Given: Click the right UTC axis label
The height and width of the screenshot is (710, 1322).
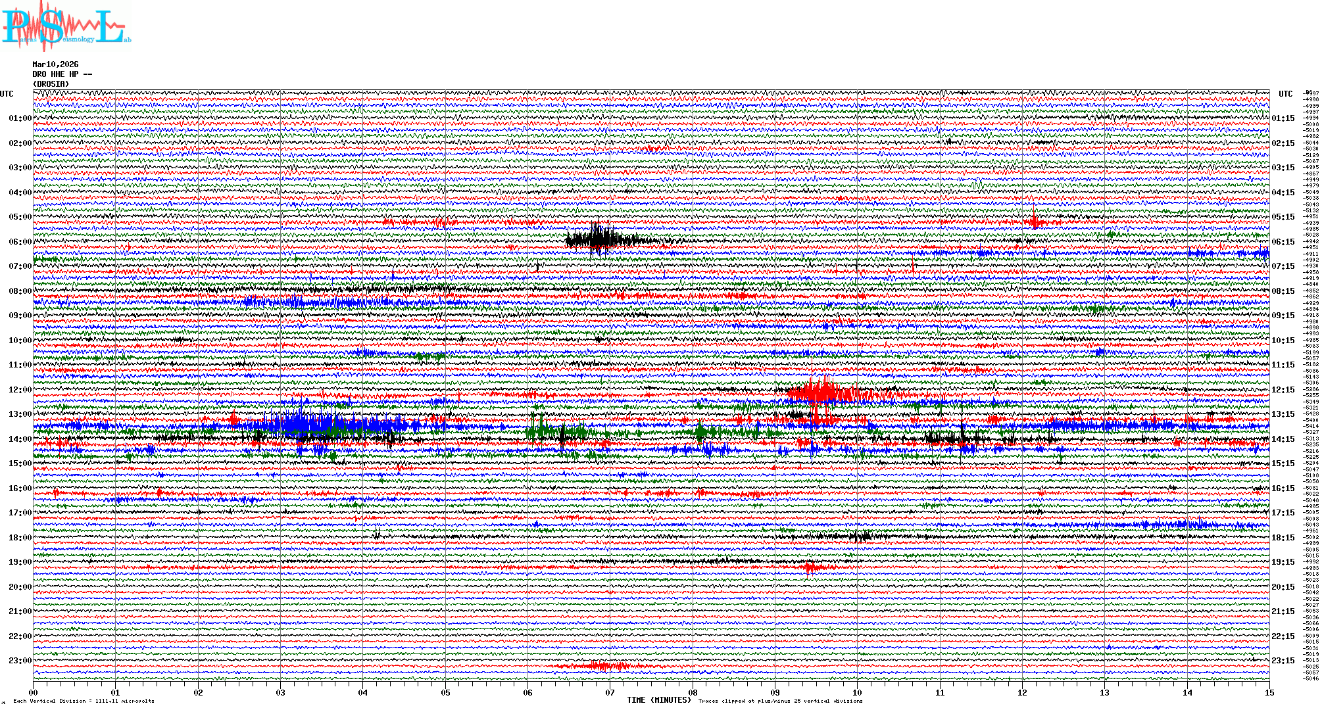Looking at the screenshot, I should (1285, 94).
